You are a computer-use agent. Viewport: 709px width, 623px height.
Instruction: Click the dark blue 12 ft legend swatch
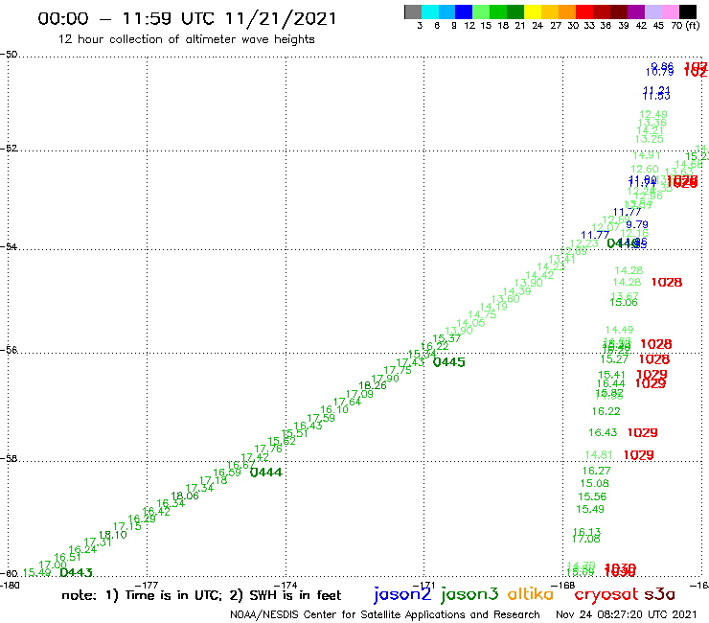(464, 12)
